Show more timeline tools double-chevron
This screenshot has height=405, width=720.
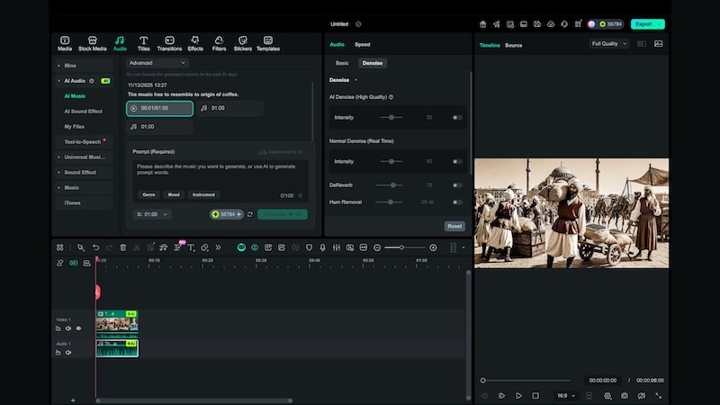(218, 247)
